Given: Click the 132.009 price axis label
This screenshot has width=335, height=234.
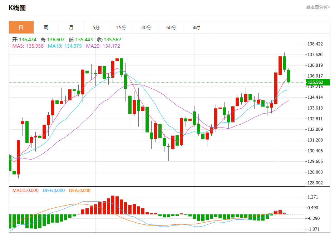Looking at the screenshot, I should (315, 129).
